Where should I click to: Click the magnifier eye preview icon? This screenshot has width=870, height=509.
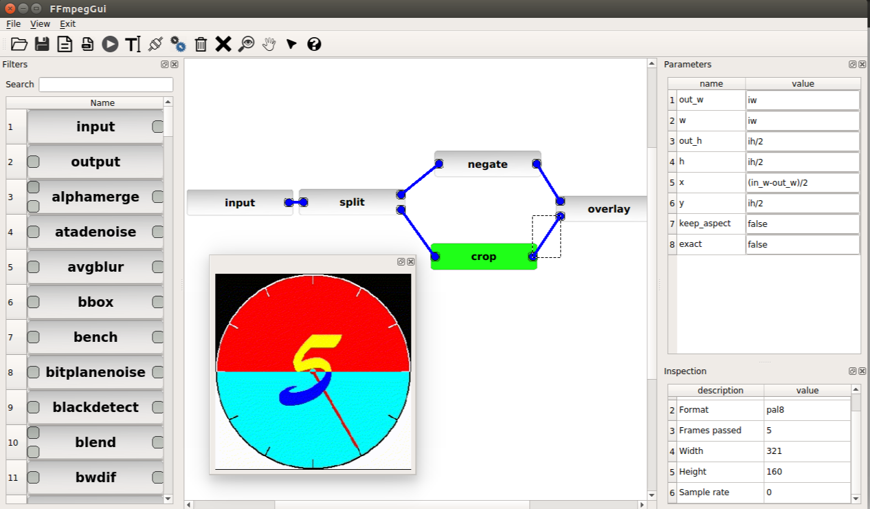pos(246,44)
